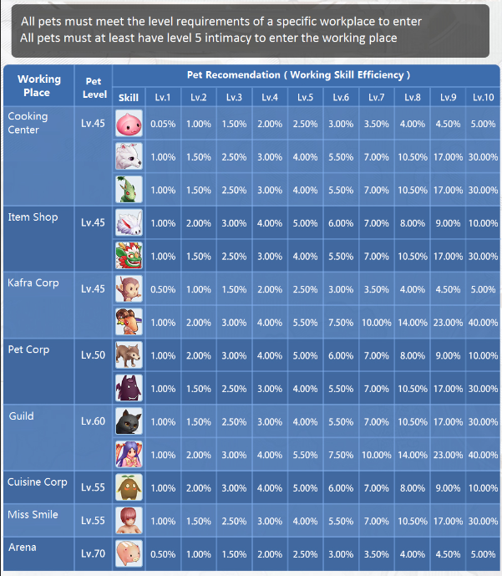Select the brown Desert Wolf pet icon
This screenshot has height=576, width=502.
(x=129, y=355)
